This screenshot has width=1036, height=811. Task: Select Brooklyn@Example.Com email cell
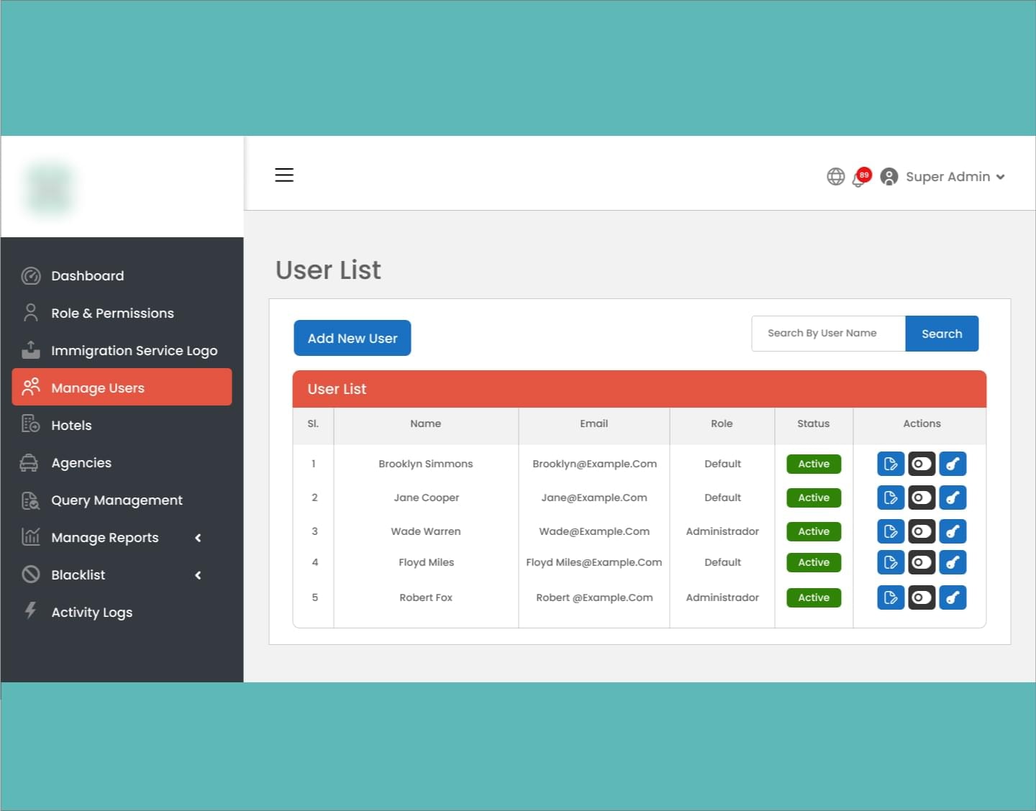coord(595,464)
